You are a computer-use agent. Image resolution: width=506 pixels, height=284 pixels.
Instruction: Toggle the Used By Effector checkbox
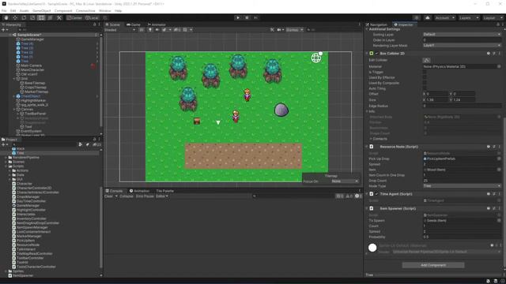(x=425, y=77)
